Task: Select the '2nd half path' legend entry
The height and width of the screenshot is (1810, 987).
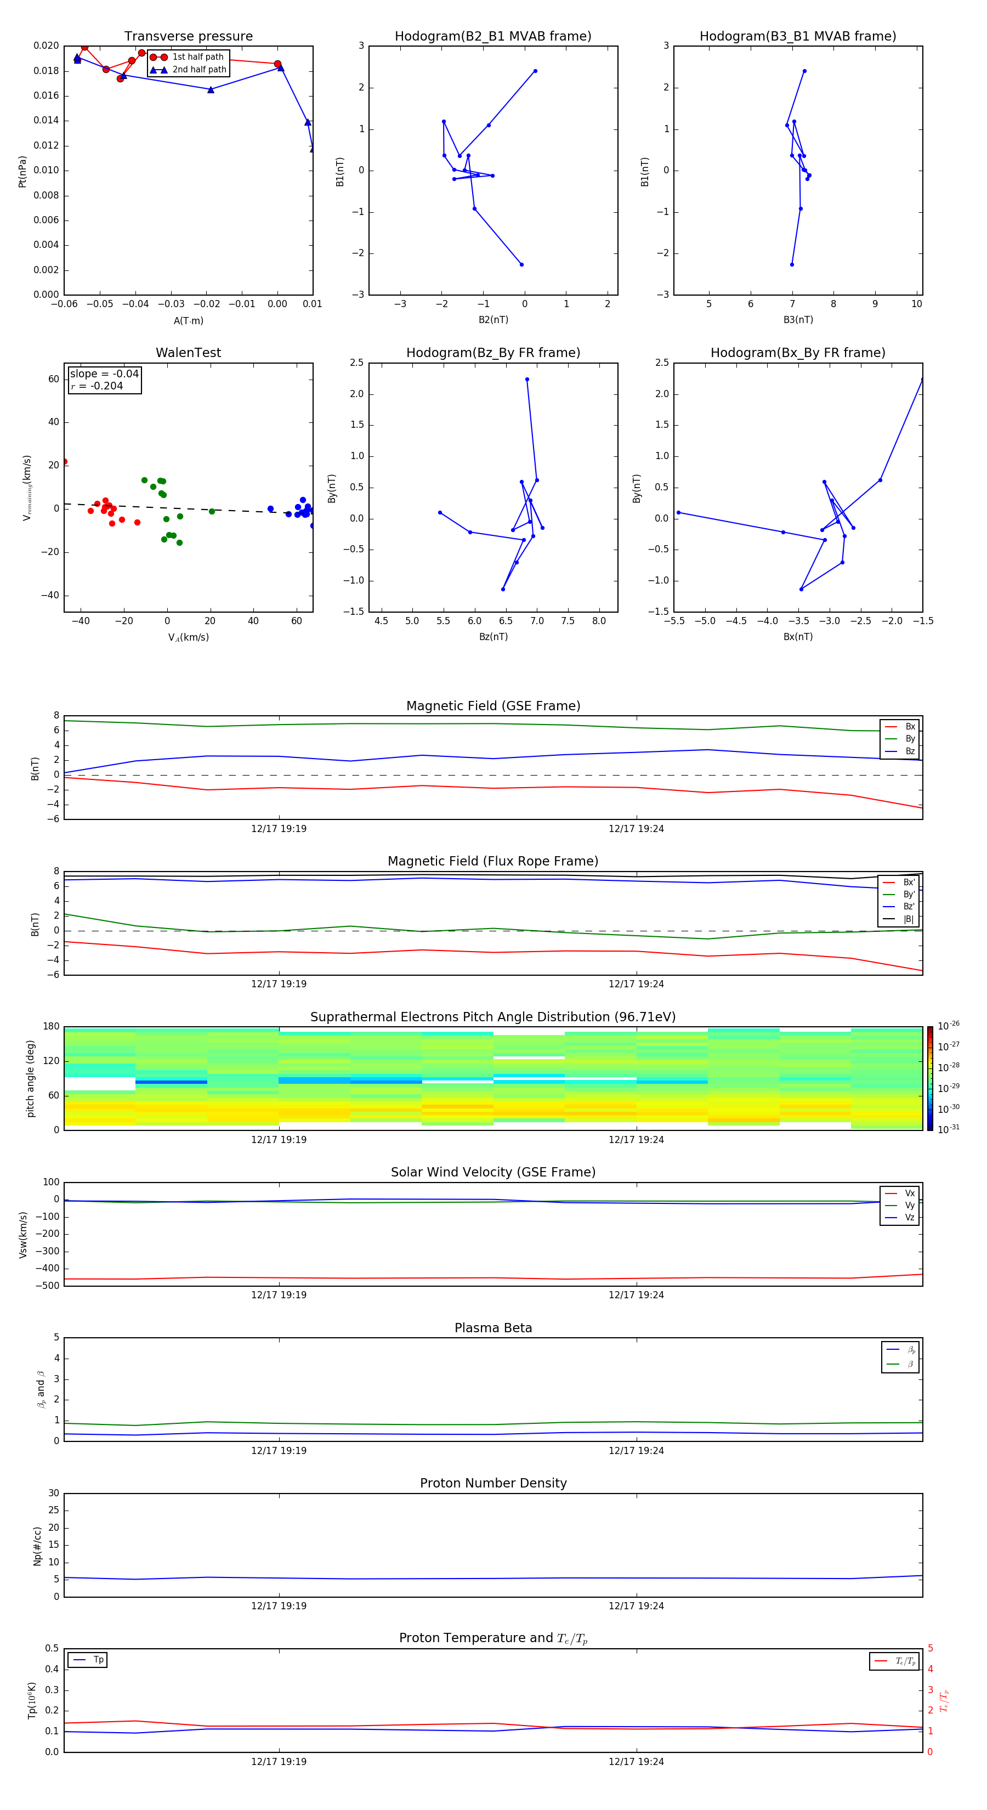Action: [188, 70]
